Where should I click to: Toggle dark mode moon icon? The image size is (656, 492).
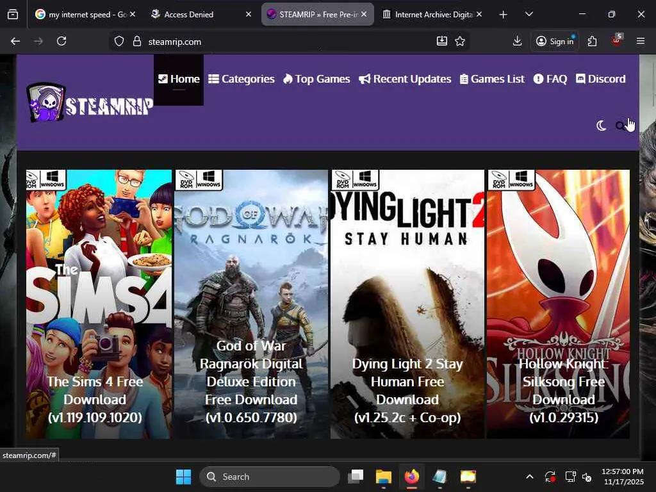601,126
